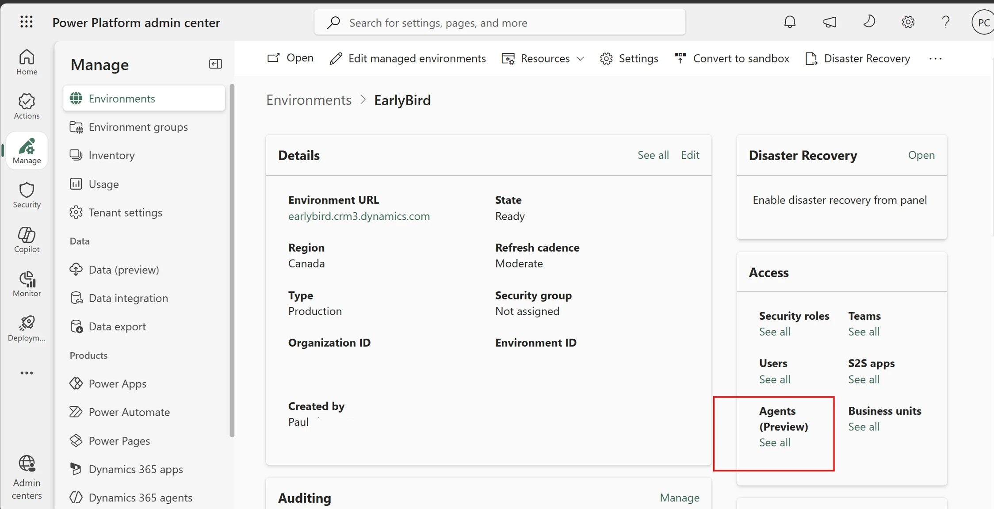Select Manage in left rail
Viewport: 994px width, 509px height.
coord(27,151)
